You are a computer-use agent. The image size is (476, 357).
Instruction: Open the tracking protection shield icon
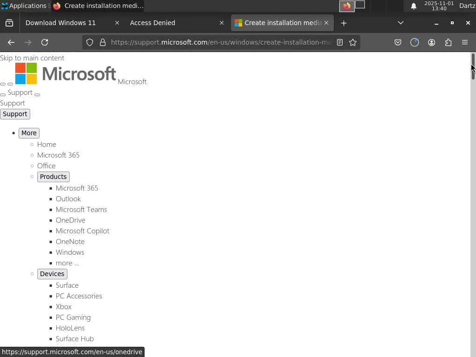click(90, 42)
